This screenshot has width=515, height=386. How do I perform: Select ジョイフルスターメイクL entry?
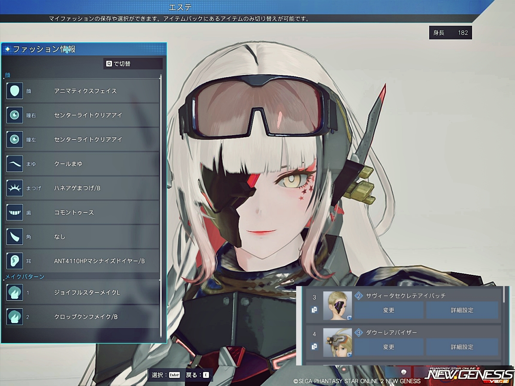(82, 293)
